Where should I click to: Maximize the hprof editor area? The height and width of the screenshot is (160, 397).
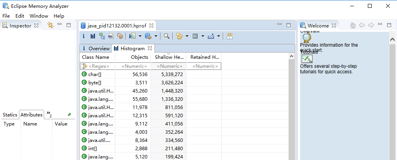288,25
